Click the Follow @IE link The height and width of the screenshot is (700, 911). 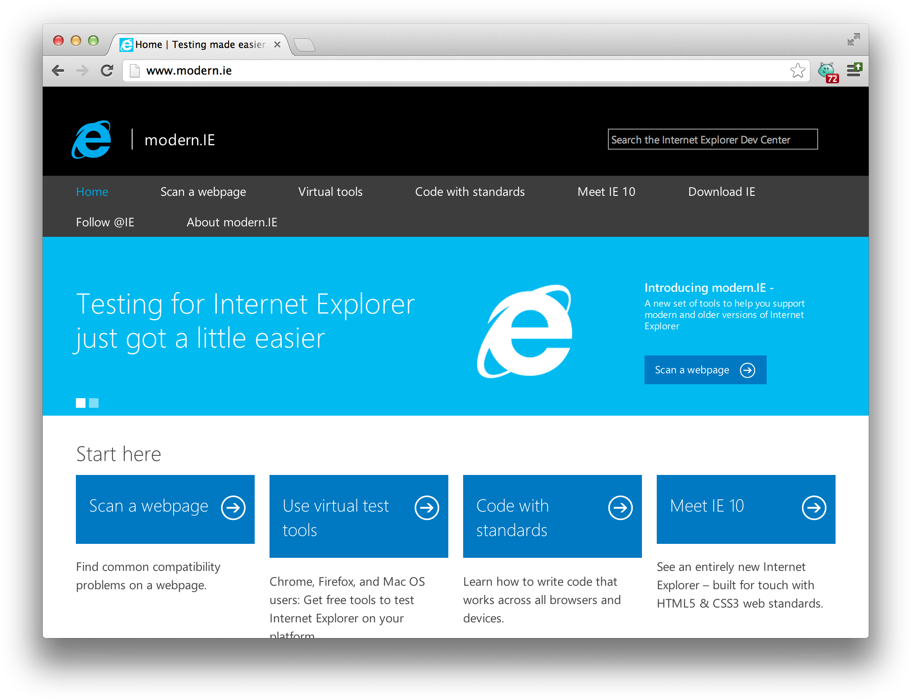click(x=105, y=222)
